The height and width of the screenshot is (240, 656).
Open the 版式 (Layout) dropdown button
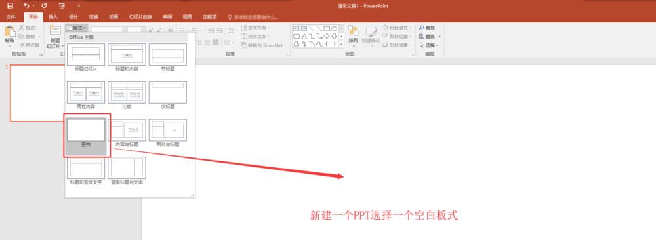pos(77,28)
